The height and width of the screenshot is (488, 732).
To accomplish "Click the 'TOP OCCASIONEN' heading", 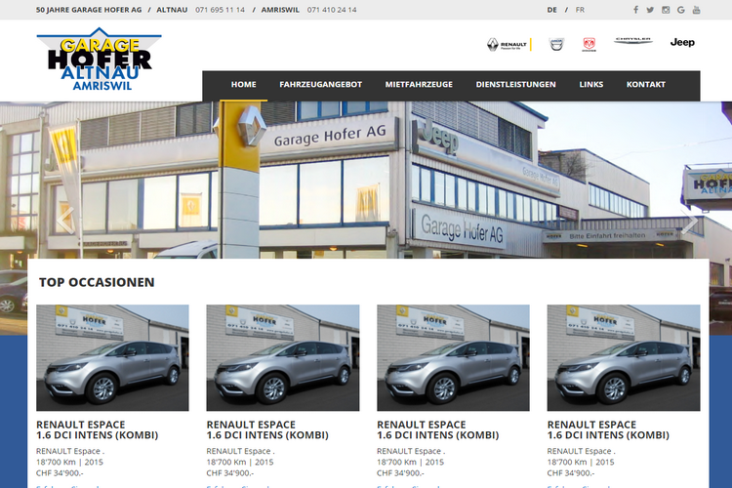I will pyautogui.click(x=97, y=282).
